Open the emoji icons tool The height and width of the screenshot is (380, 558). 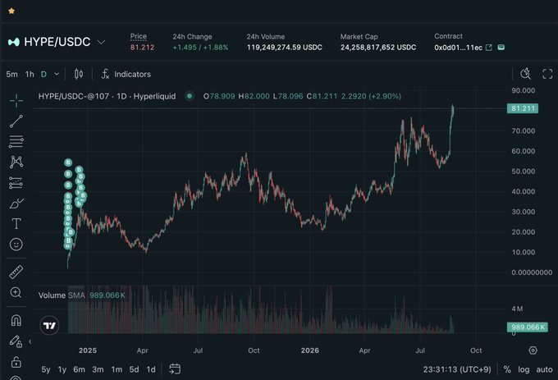16,245
